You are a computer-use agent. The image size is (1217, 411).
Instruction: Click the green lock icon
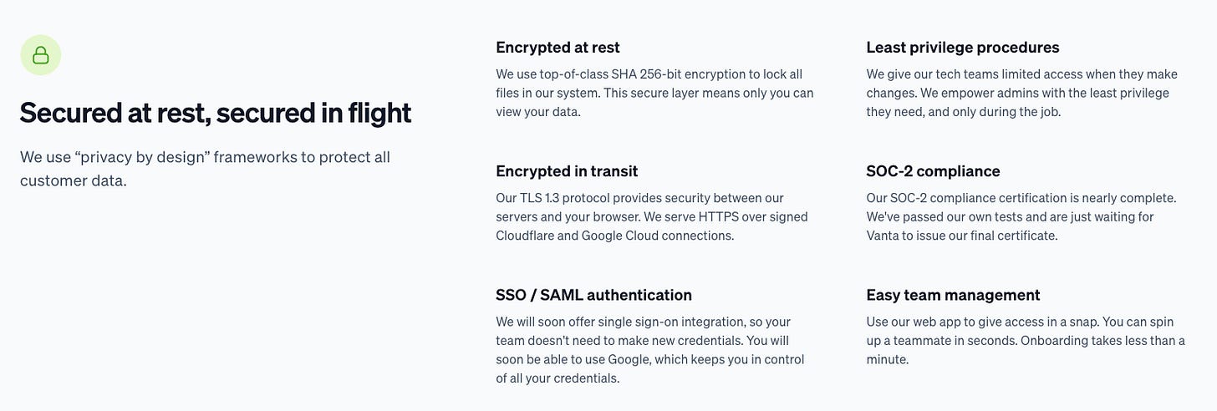pos(40,55)
